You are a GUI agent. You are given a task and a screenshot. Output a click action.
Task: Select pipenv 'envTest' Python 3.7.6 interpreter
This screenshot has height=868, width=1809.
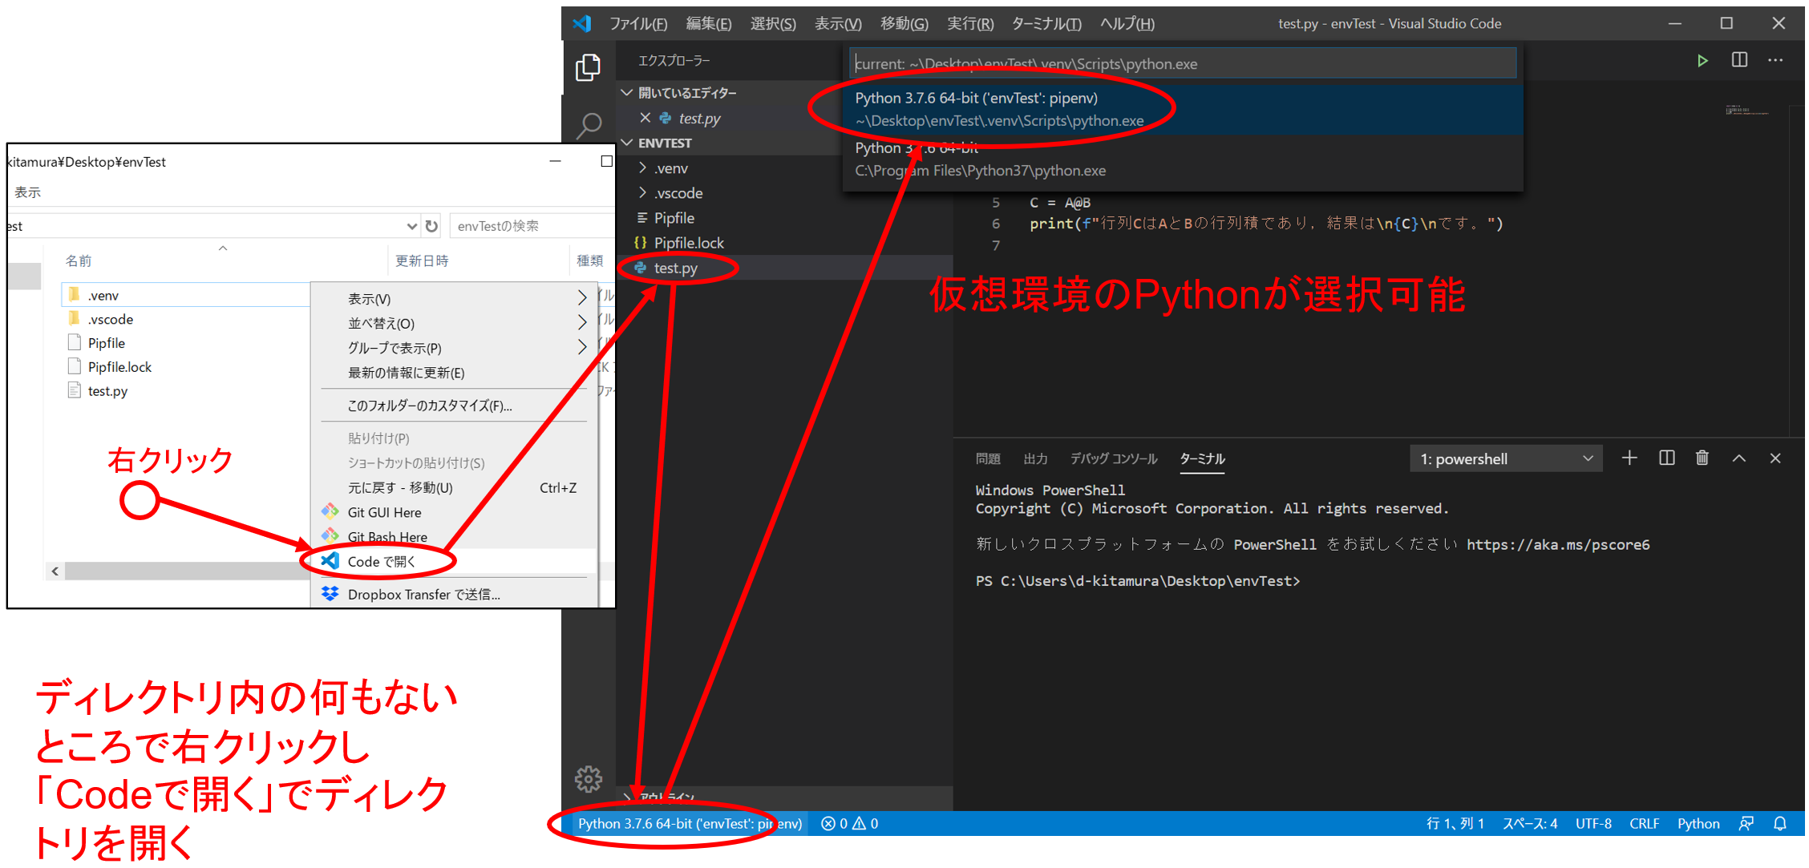coord(1183,109)
